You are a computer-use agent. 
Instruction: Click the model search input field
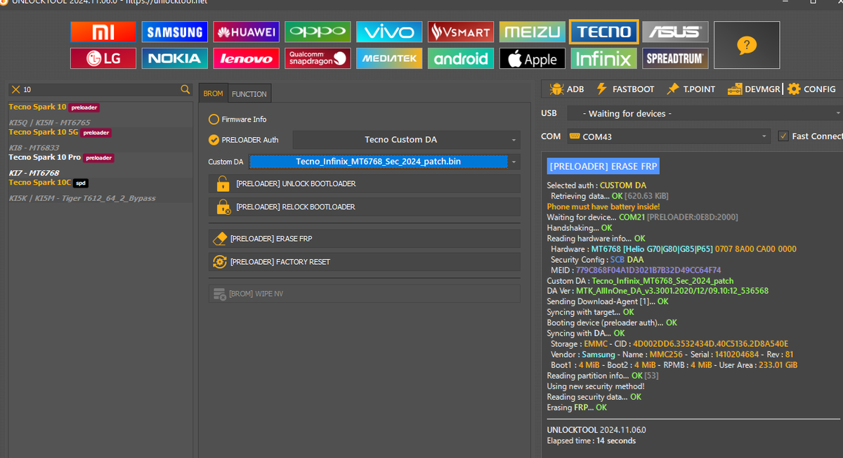pos(100,89)
